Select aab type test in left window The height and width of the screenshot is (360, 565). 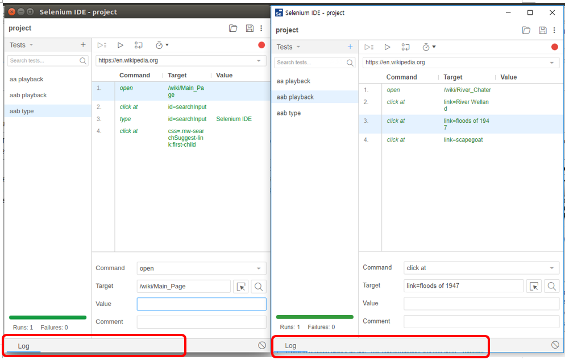tap(48, 111)
